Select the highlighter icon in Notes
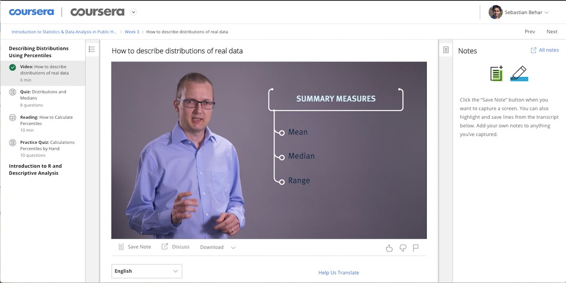This screenshot has width=566, height=283. (519, 73)
